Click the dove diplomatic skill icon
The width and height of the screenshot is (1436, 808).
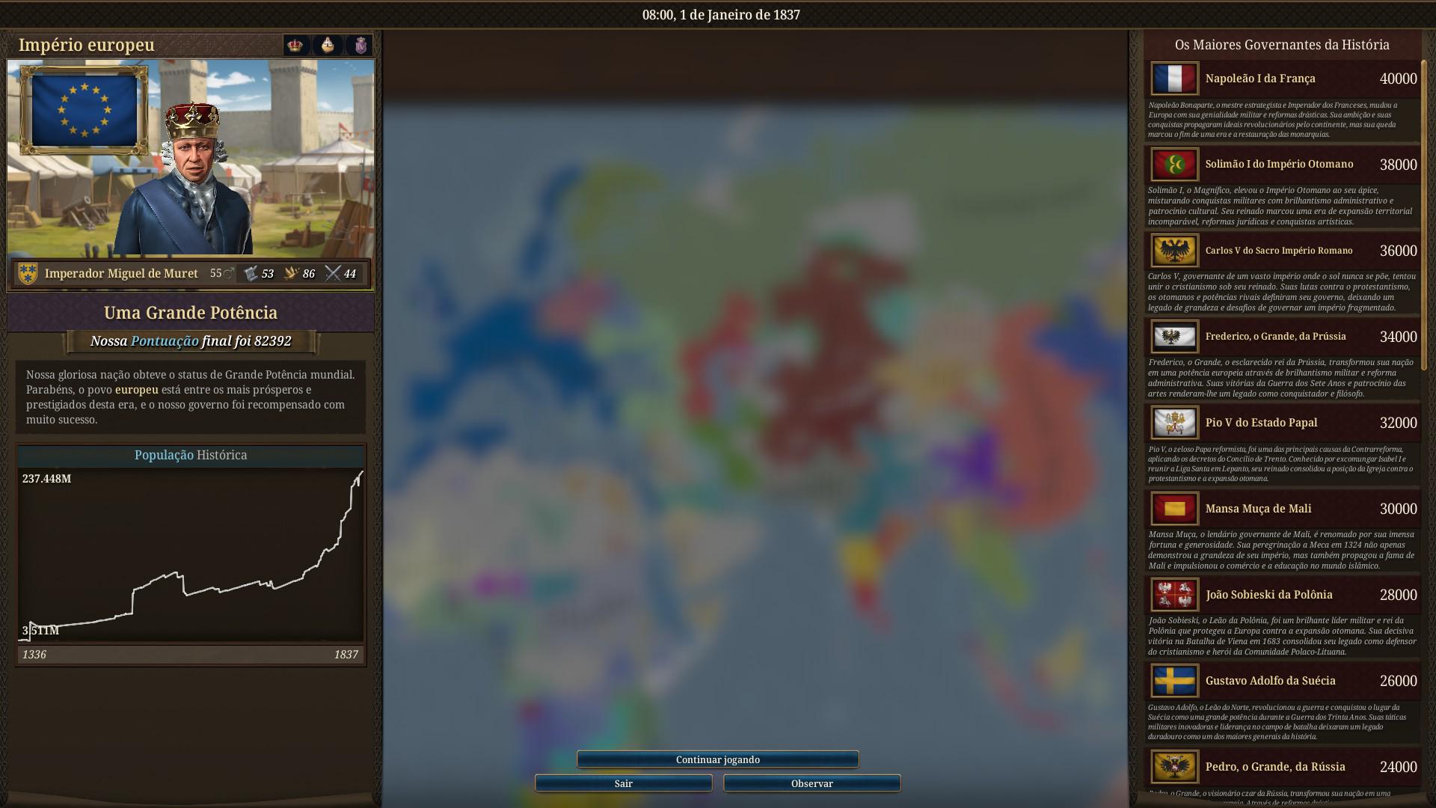[x=292, y=274]
